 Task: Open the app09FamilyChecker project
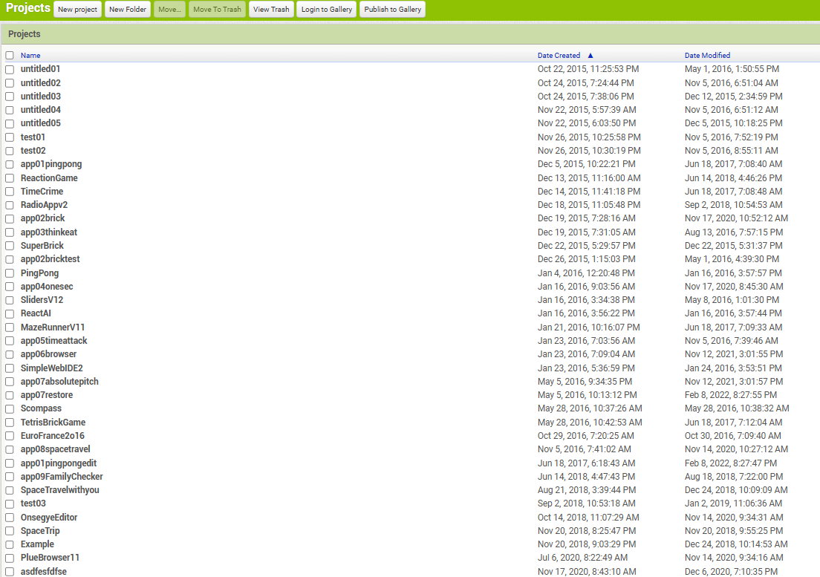pyautogui.click(x=62, y=477)
